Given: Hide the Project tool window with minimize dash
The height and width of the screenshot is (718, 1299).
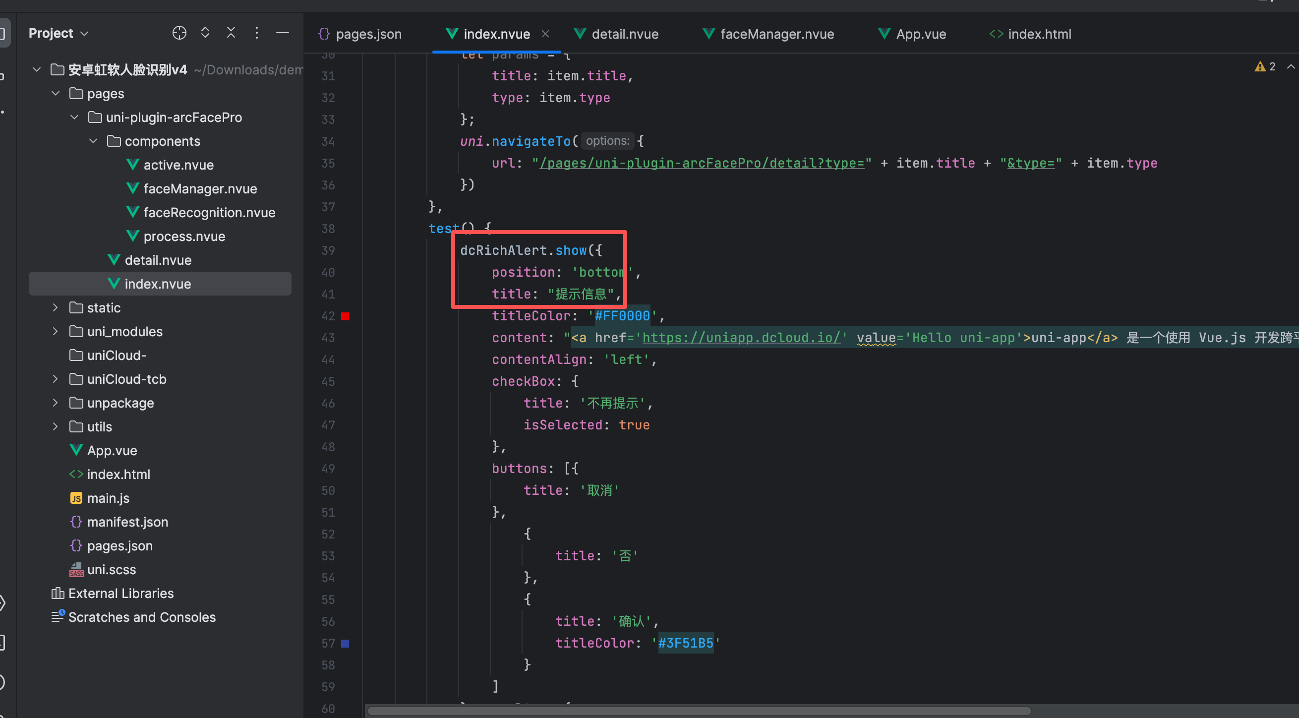Looking at the screenshot, I should pyautogui.click(x=283, y=33).
